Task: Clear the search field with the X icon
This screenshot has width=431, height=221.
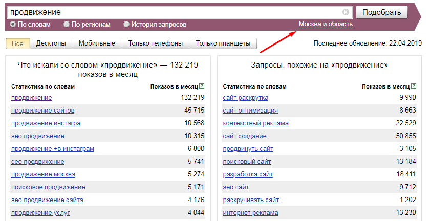Action: (346, 12)
